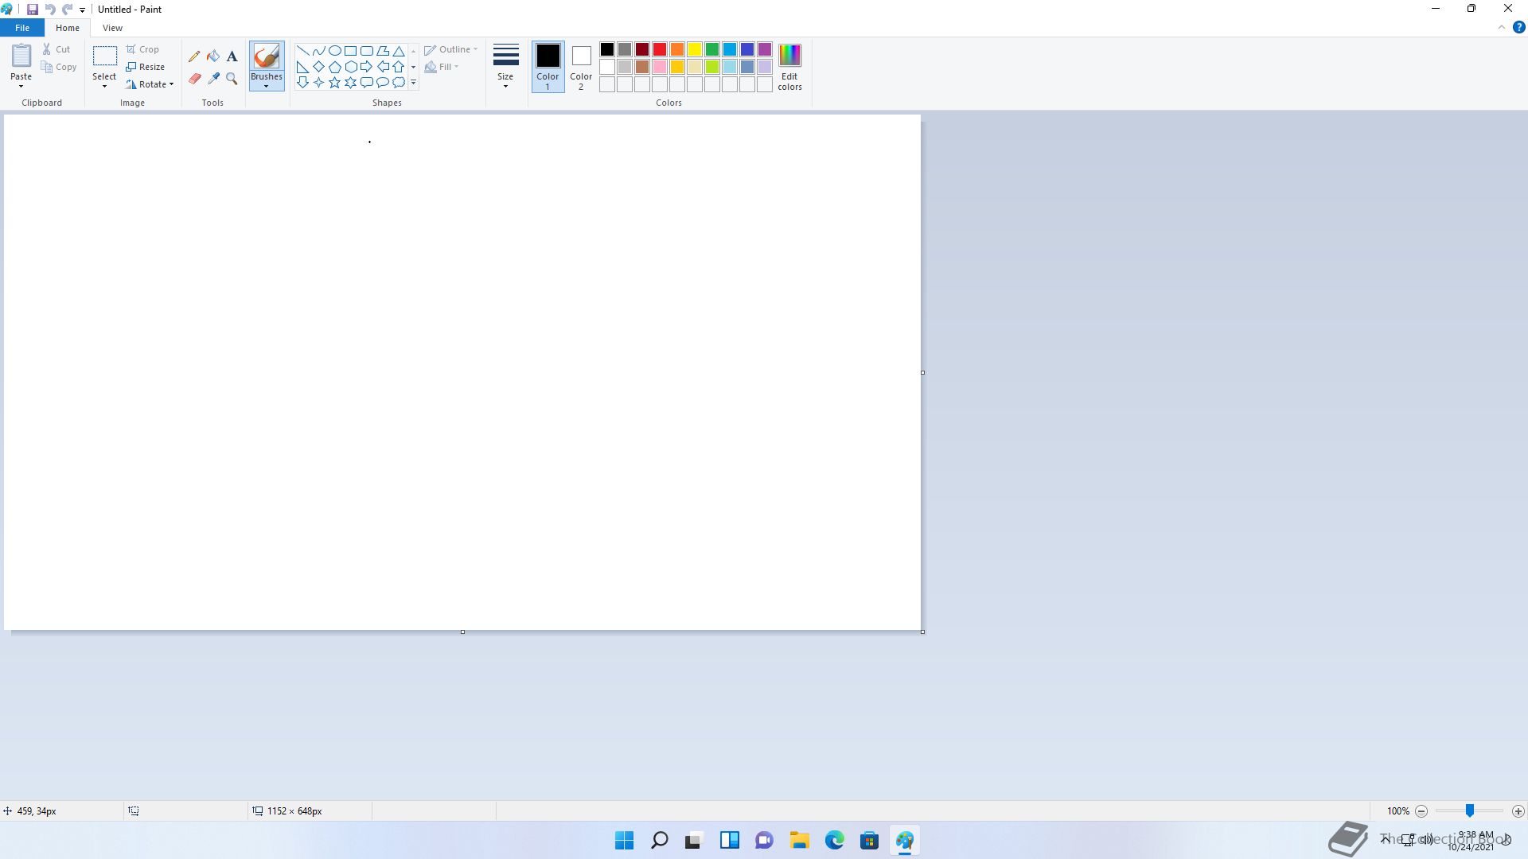The height and width of the screenshot is (859, 1528).
Task: Choose the Oval shape
Action: pos(335,50)
